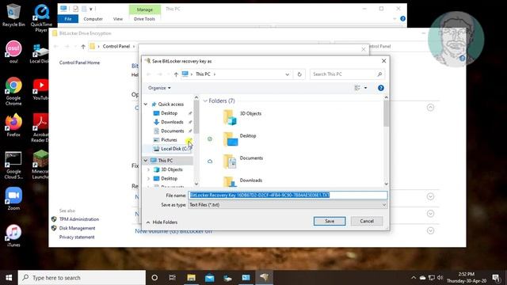
Task: Open Google Chrome desktop shortcut
Action: (x=13, y=91)
